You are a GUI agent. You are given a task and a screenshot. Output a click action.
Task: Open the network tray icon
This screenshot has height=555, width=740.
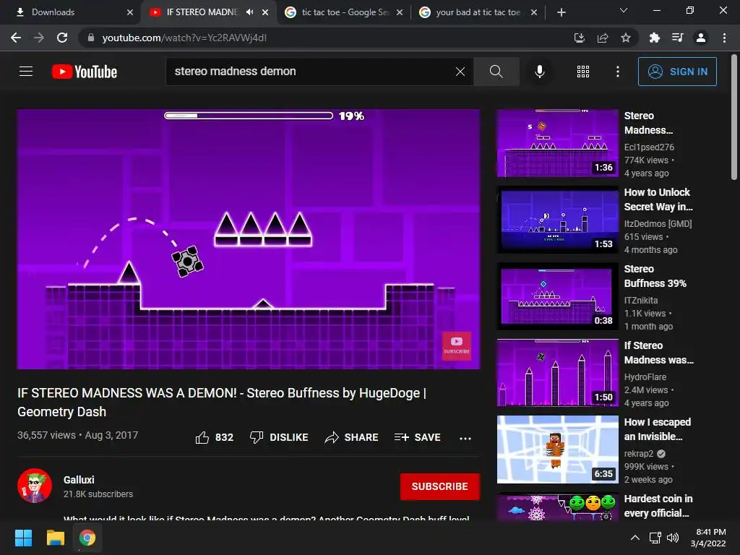click(655, 538)
